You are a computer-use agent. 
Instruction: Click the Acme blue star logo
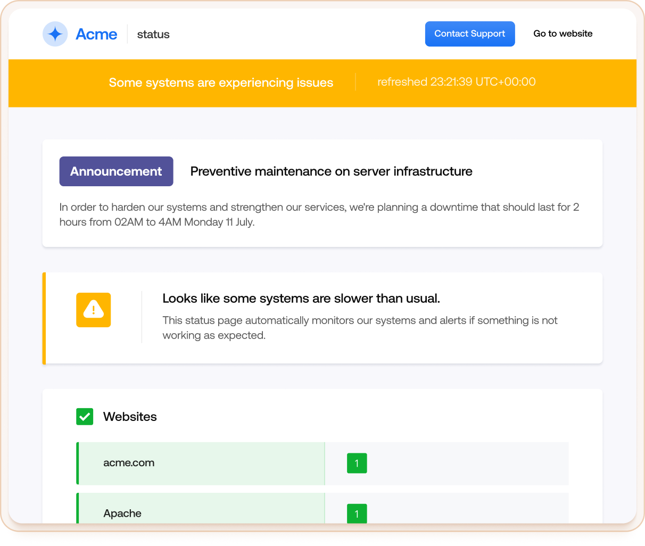[55, 34]
